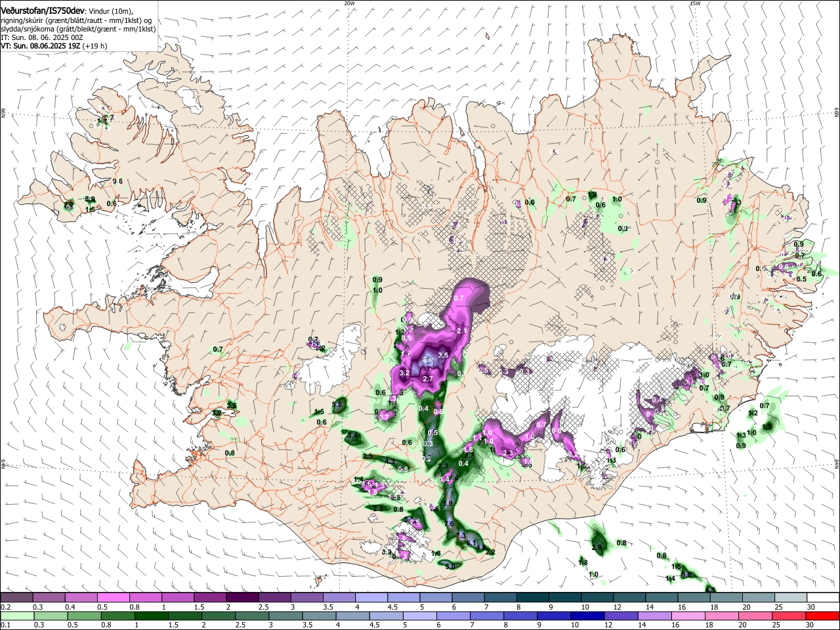
Task: Click the '5.9' rain value on the map
Action: [x=448, y=503]
